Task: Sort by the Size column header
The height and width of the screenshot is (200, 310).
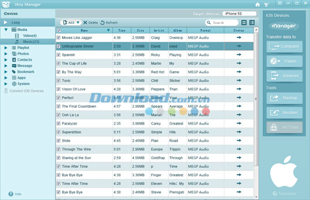Action: (141, 30)
